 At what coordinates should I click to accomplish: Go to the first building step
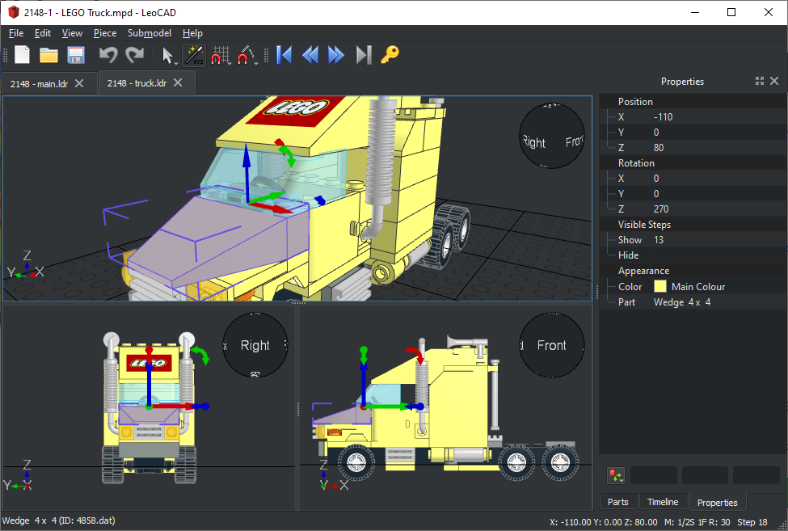[284, 55]
